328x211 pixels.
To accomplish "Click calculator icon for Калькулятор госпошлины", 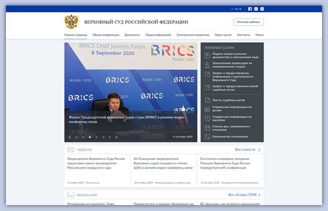I will [207, 137].
